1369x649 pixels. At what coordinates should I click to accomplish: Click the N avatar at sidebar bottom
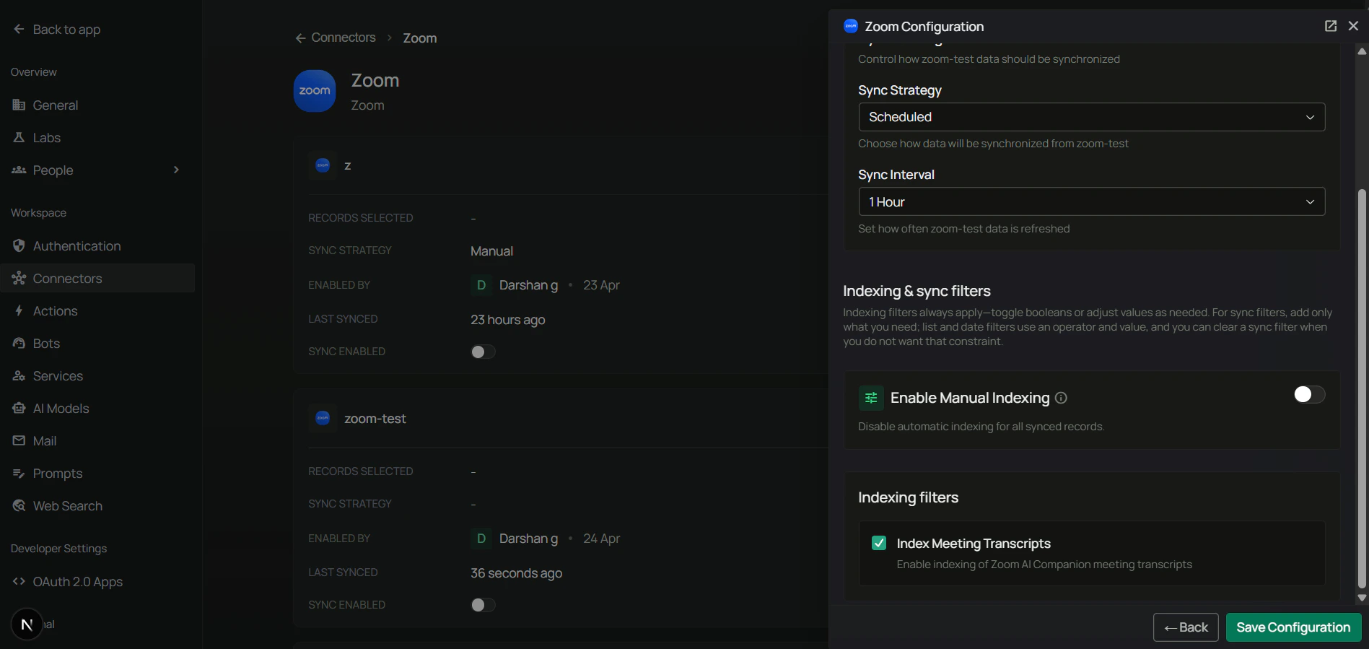click(x=27, y=624)
